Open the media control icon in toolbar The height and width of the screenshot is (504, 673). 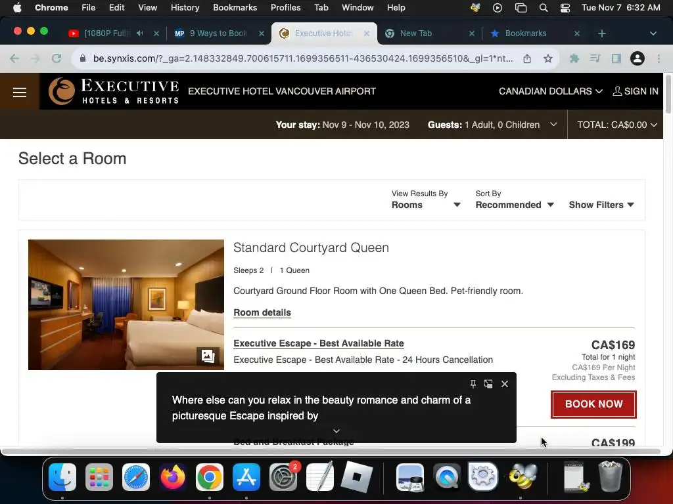tap(595, 58)
